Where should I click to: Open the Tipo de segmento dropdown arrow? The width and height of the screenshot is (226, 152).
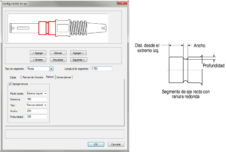click(51, 69)
